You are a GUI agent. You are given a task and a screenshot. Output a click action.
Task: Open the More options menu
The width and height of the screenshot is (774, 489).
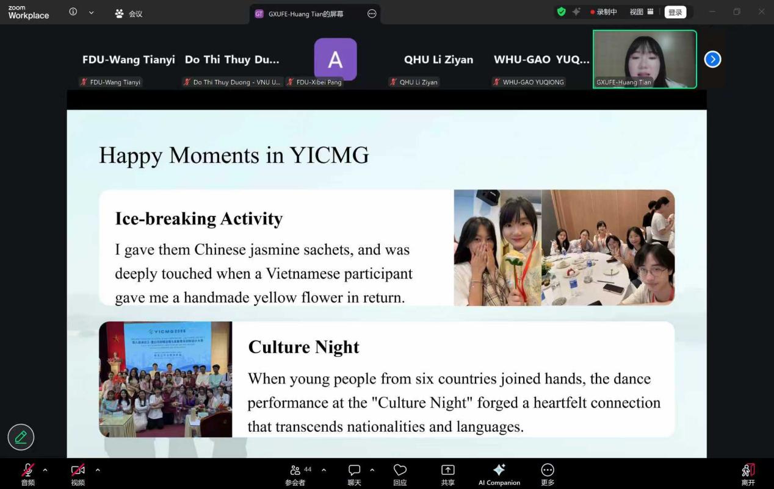click(548, 474)
